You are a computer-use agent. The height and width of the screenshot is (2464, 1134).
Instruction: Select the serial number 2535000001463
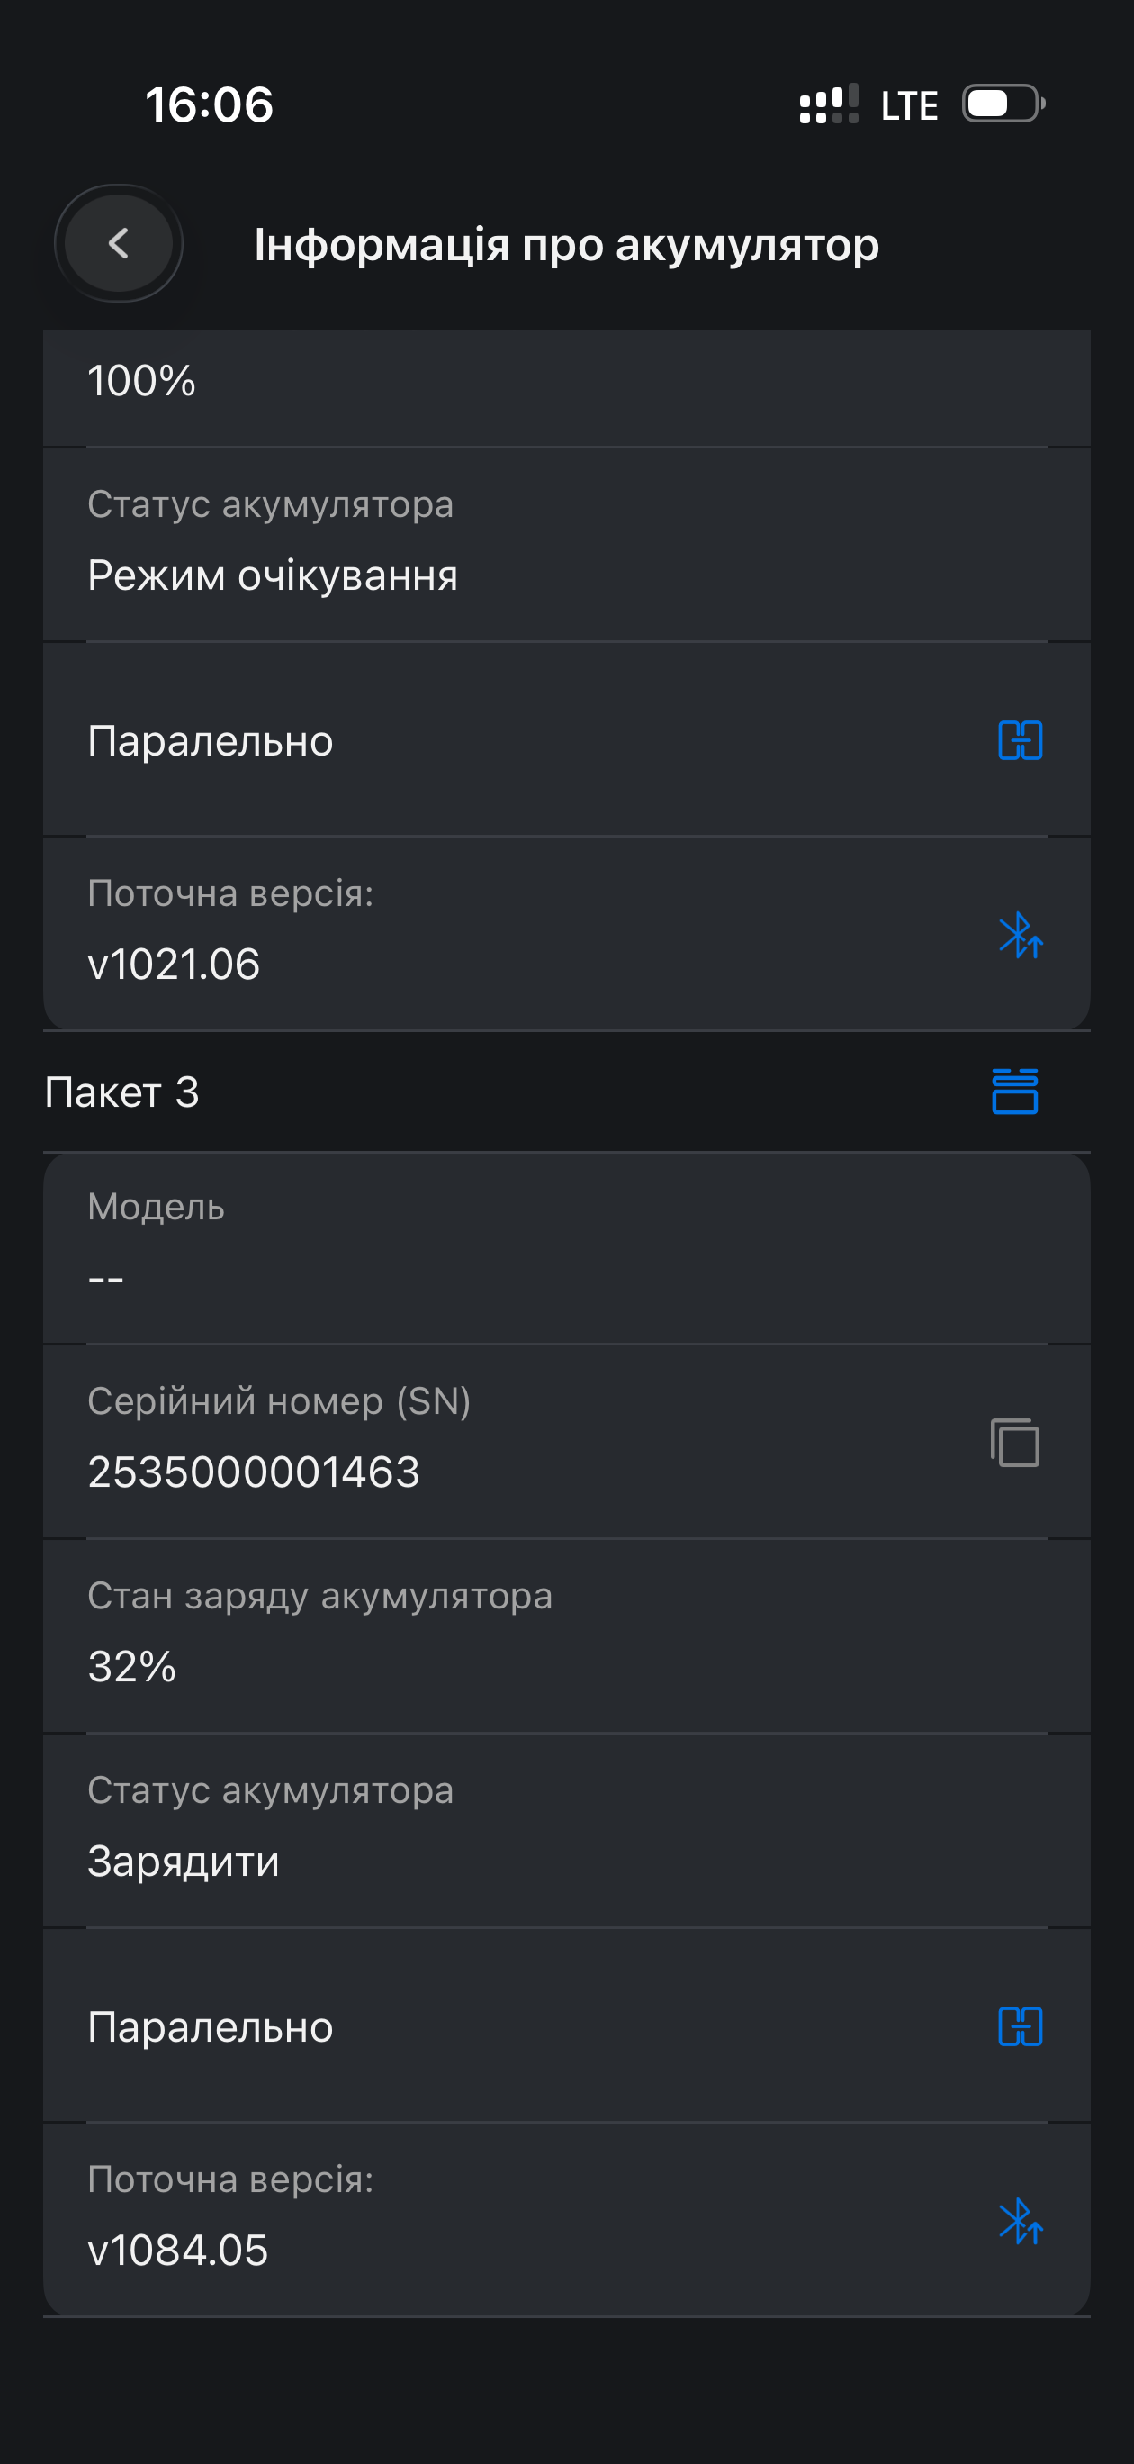tap(254, 1472)
